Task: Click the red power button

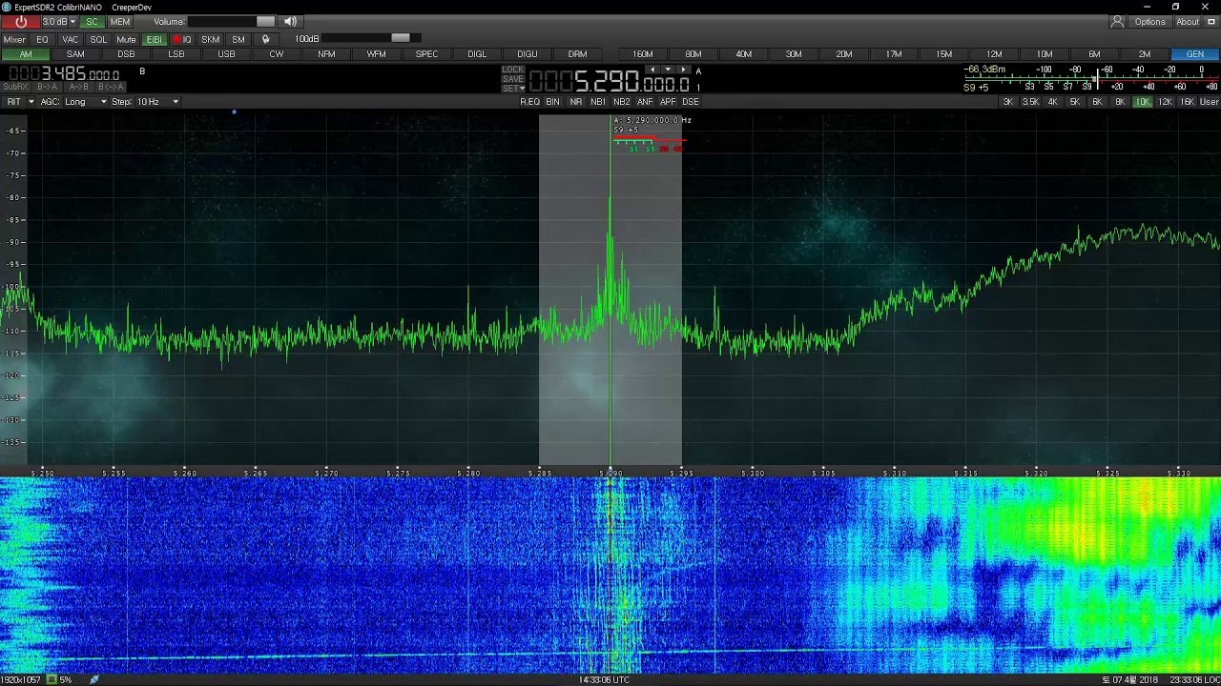Action: (20, 22)
